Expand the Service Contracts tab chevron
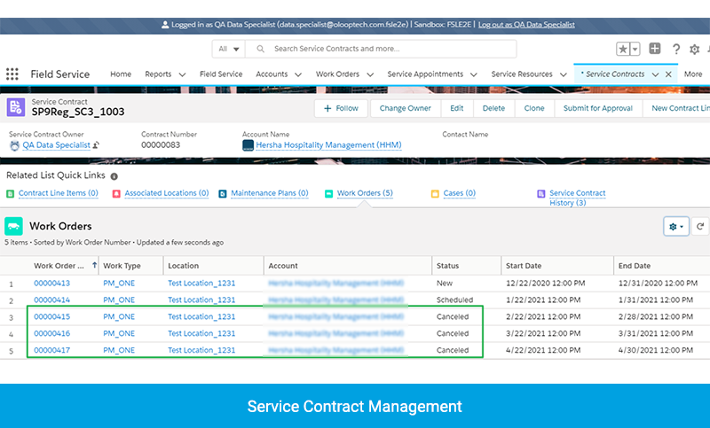 [x=655, y=74]
